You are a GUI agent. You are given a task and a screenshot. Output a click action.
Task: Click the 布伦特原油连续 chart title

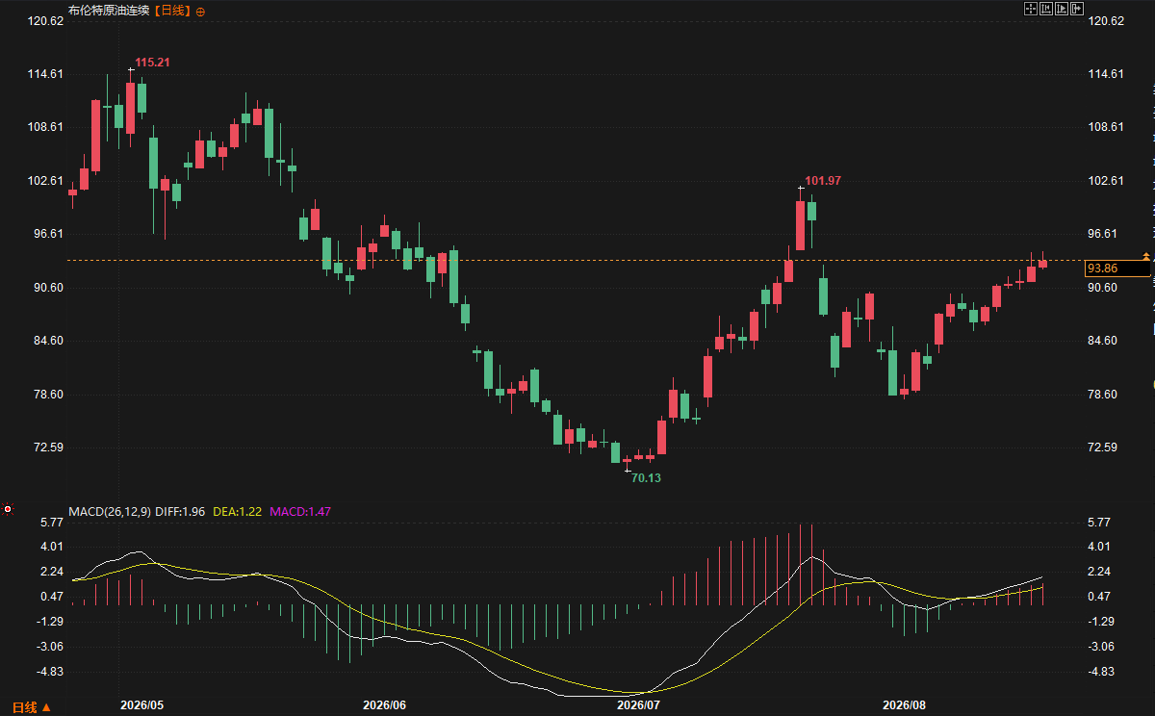click(110, 11)
